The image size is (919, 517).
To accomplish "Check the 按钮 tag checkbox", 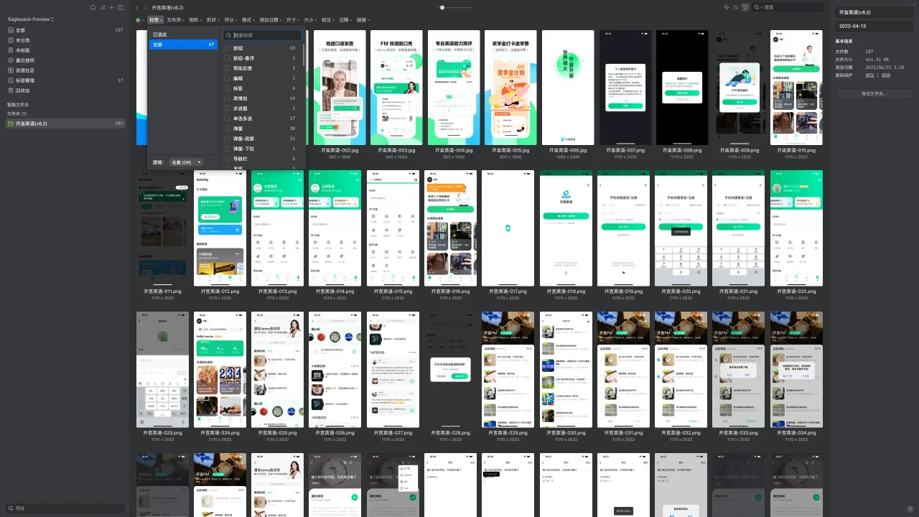I will [x=228, y=48].
